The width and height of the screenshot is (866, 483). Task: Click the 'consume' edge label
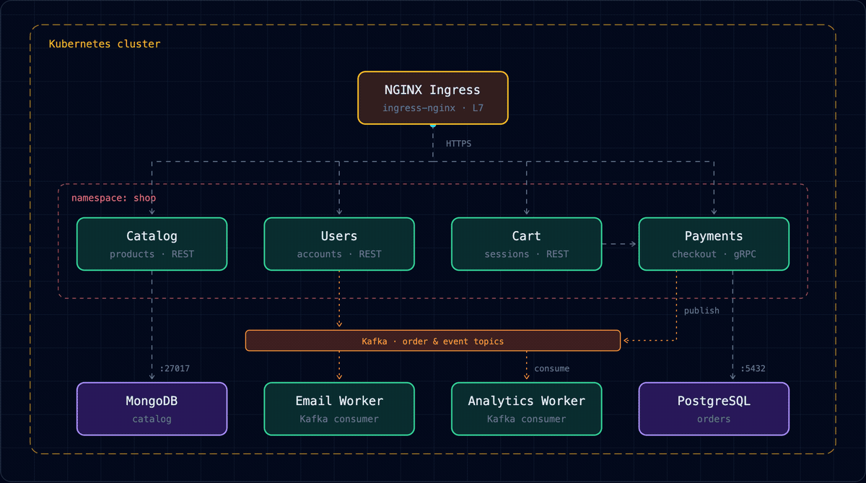point(551,368)
